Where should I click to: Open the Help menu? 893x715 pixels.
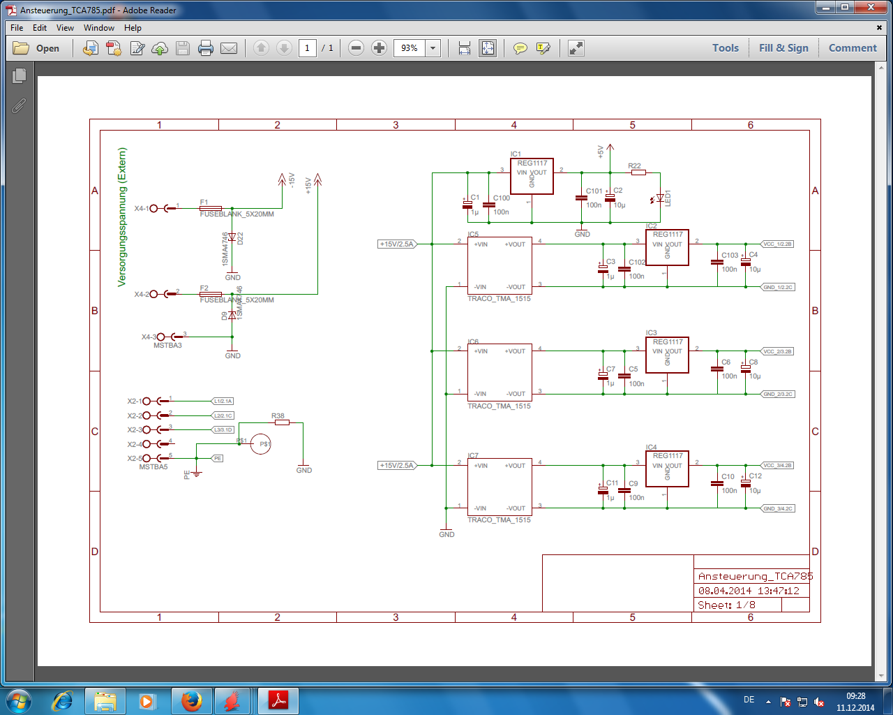pos(133,28)
